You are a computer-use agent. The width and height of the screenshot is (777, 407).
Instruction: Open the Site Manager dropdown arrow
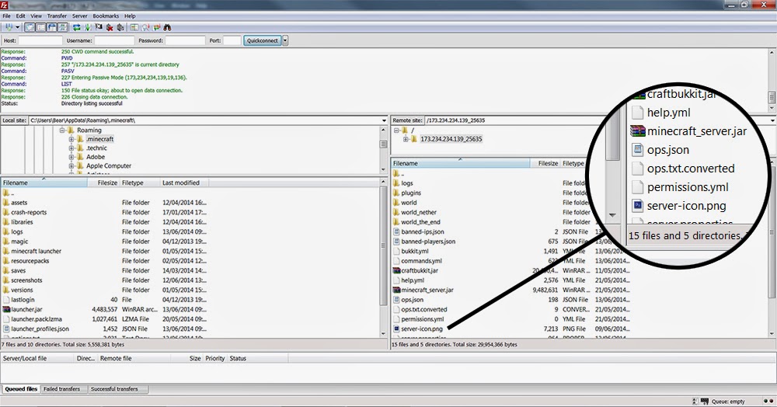coord(17,28)
